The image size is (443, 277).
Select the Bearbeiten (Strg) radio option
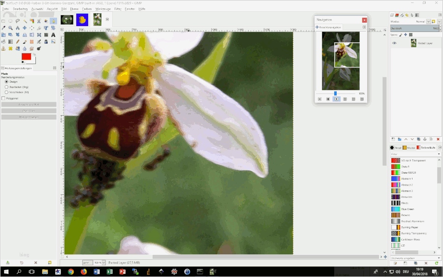coord(6,87)
